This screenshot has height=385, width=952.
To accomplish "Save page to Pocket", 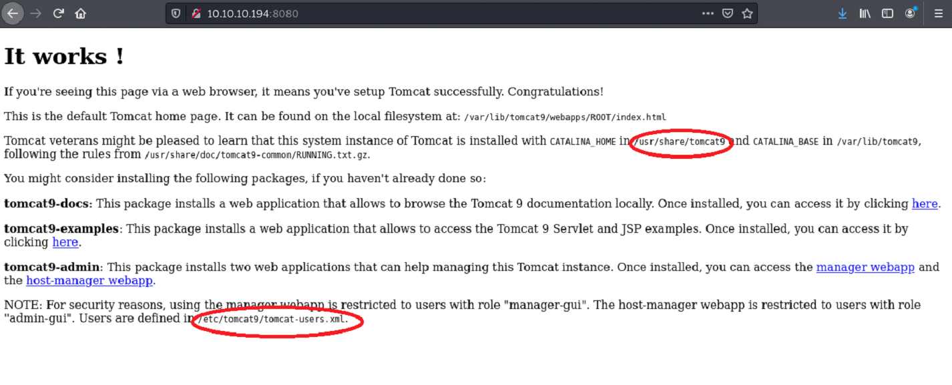I will (x=728, y=13).
